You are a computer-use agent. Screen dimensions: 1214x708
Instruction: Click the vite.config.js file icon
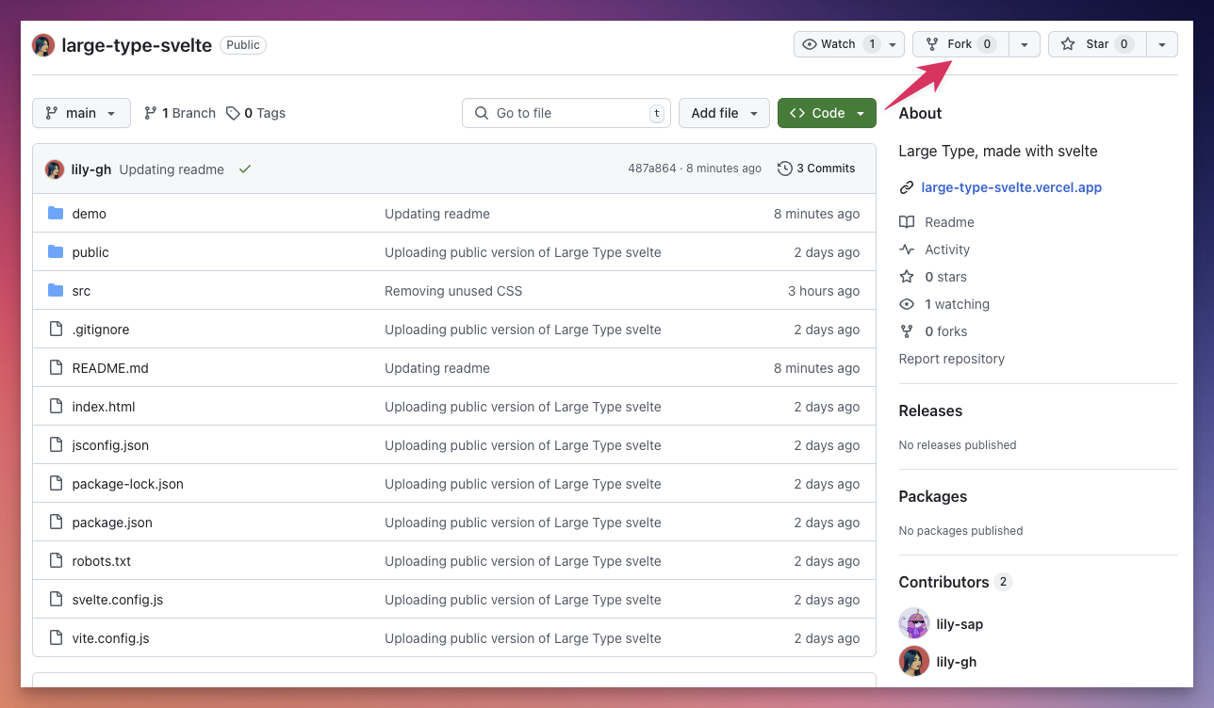click(x=56, y=638)
